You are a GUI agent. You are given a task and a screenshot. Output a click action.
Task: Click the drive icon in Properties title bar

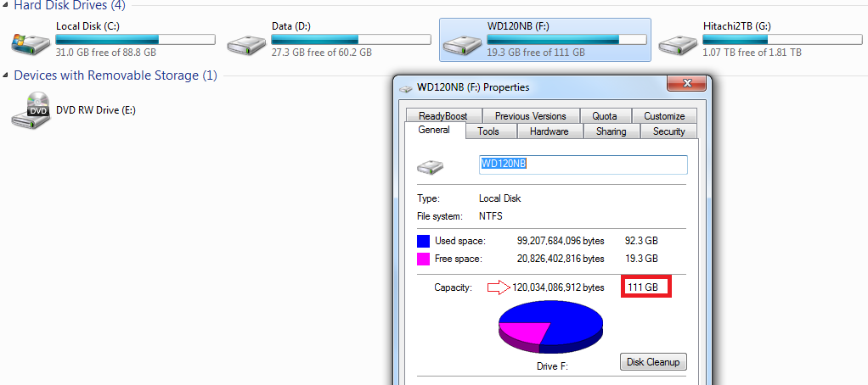[x=406, y=88]
